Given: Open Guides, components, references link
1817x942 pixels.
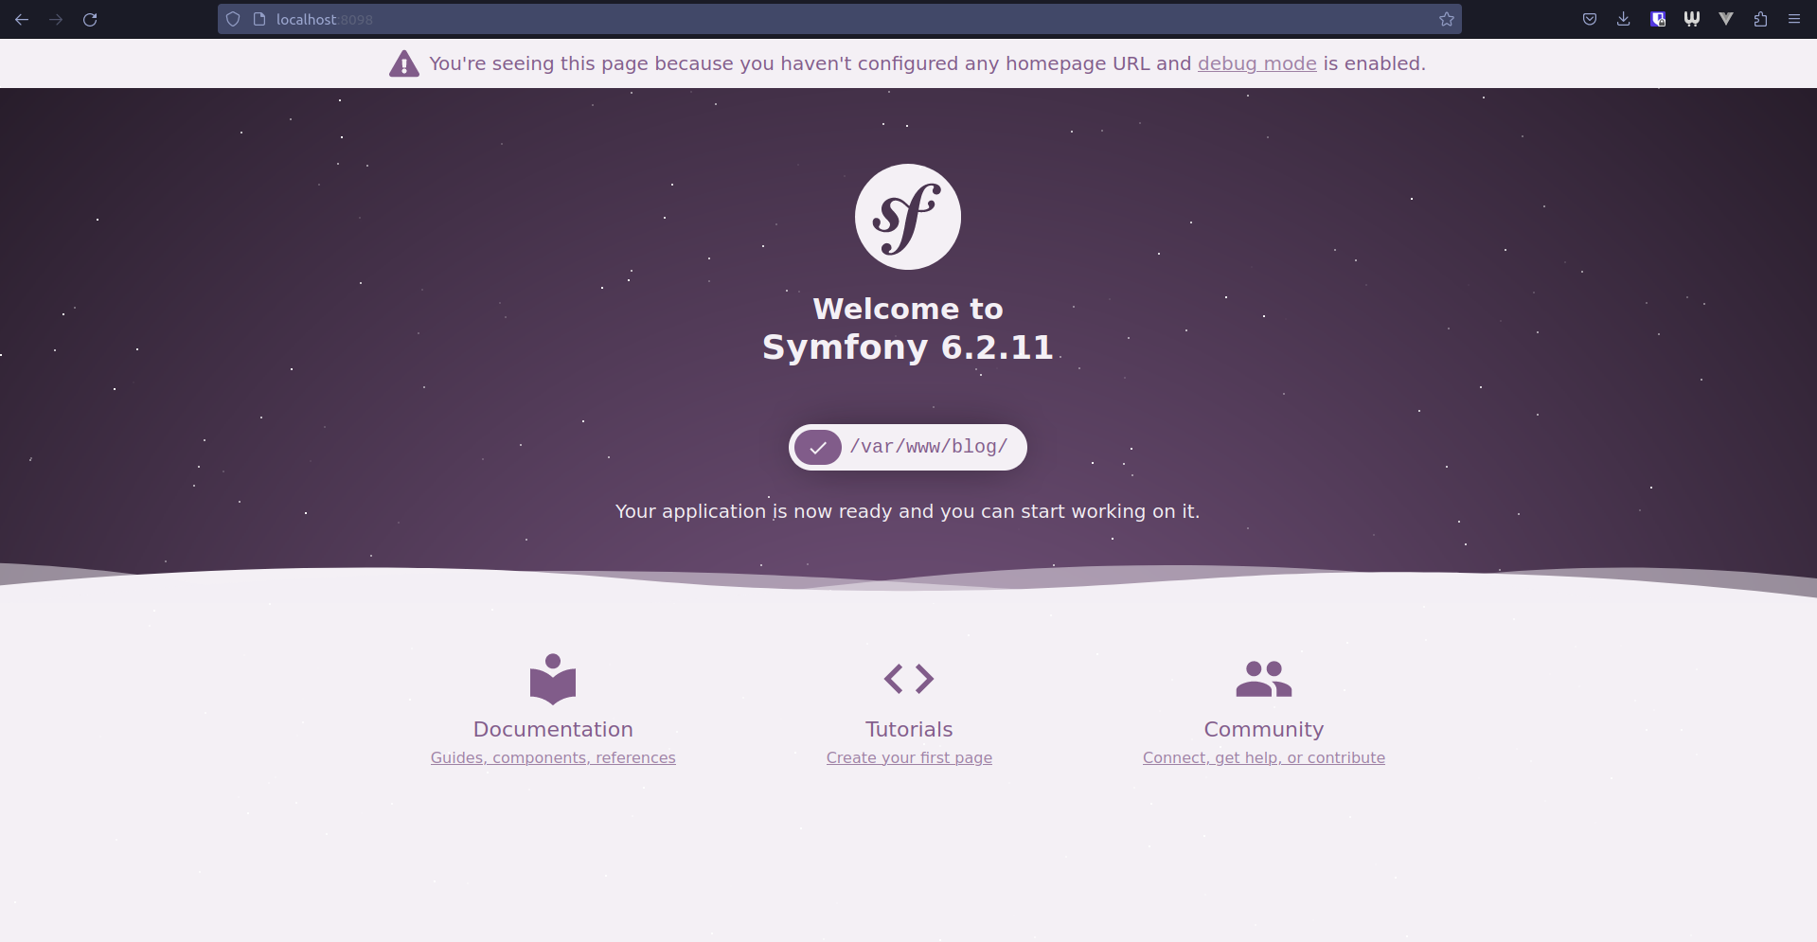Looking at the screenshot, I should click(553, 757).
